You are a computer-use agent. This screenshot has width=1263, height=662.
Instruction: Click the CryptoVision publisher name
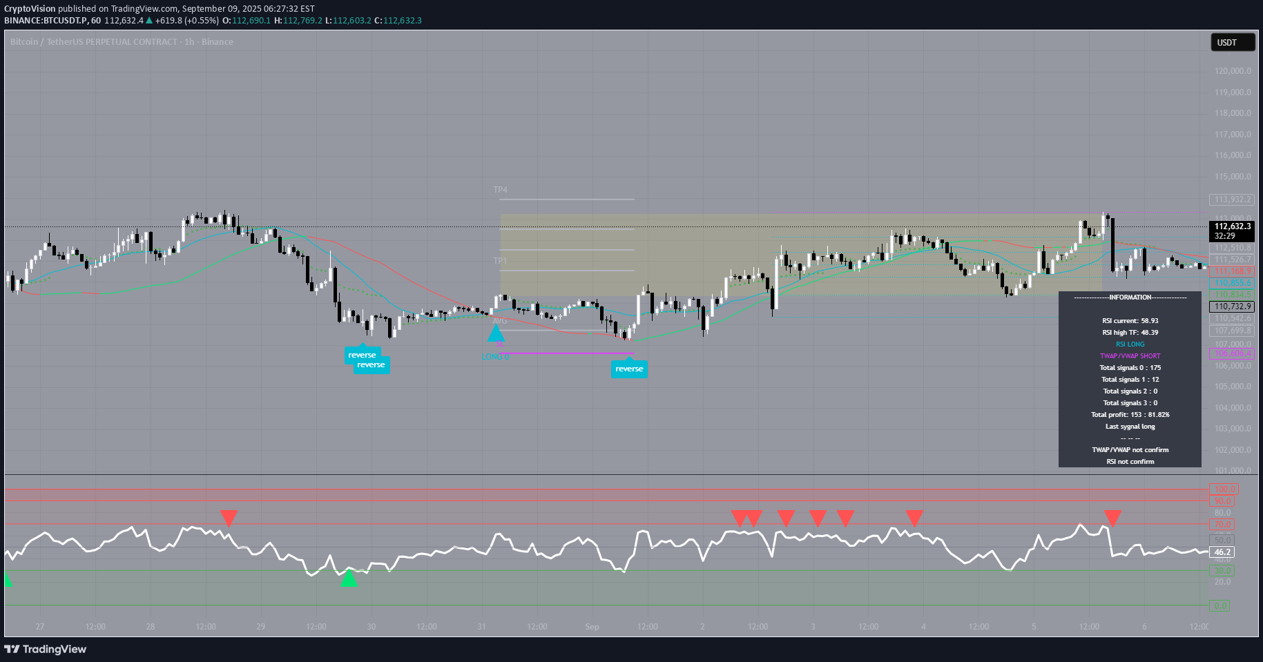click(30, 9)
